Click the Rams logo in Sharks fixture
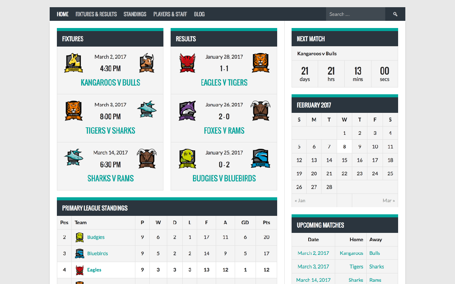Screen dimensions: 455x284 click(147, 158)
